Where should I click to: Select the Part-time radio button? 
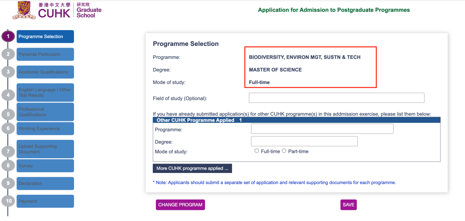(x=284, y=151)
